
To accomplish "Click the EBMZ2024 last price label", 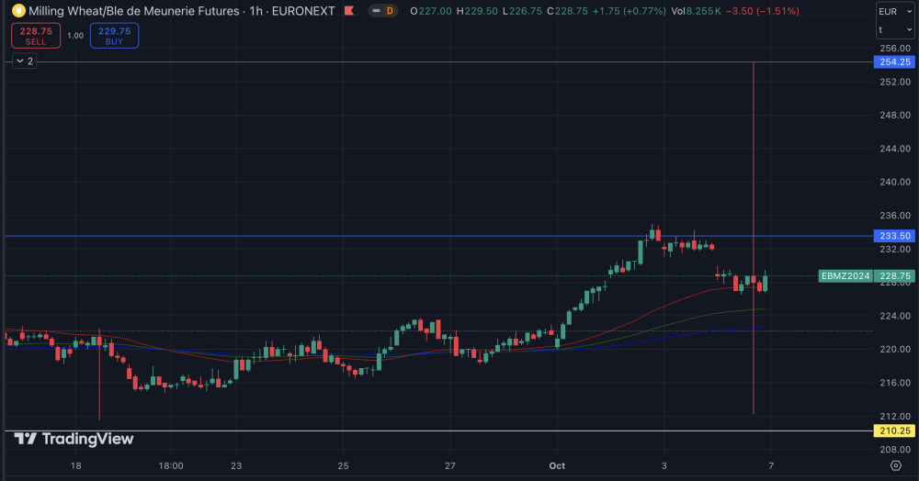I will point(845,275).
